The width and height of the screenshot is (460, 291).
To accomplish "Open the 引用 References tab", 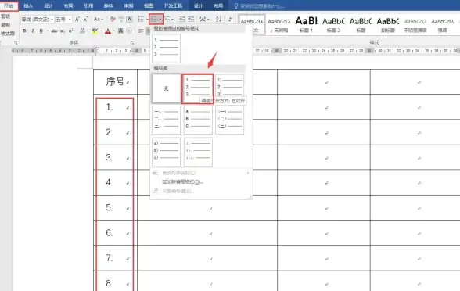I will tap(88, 5).
